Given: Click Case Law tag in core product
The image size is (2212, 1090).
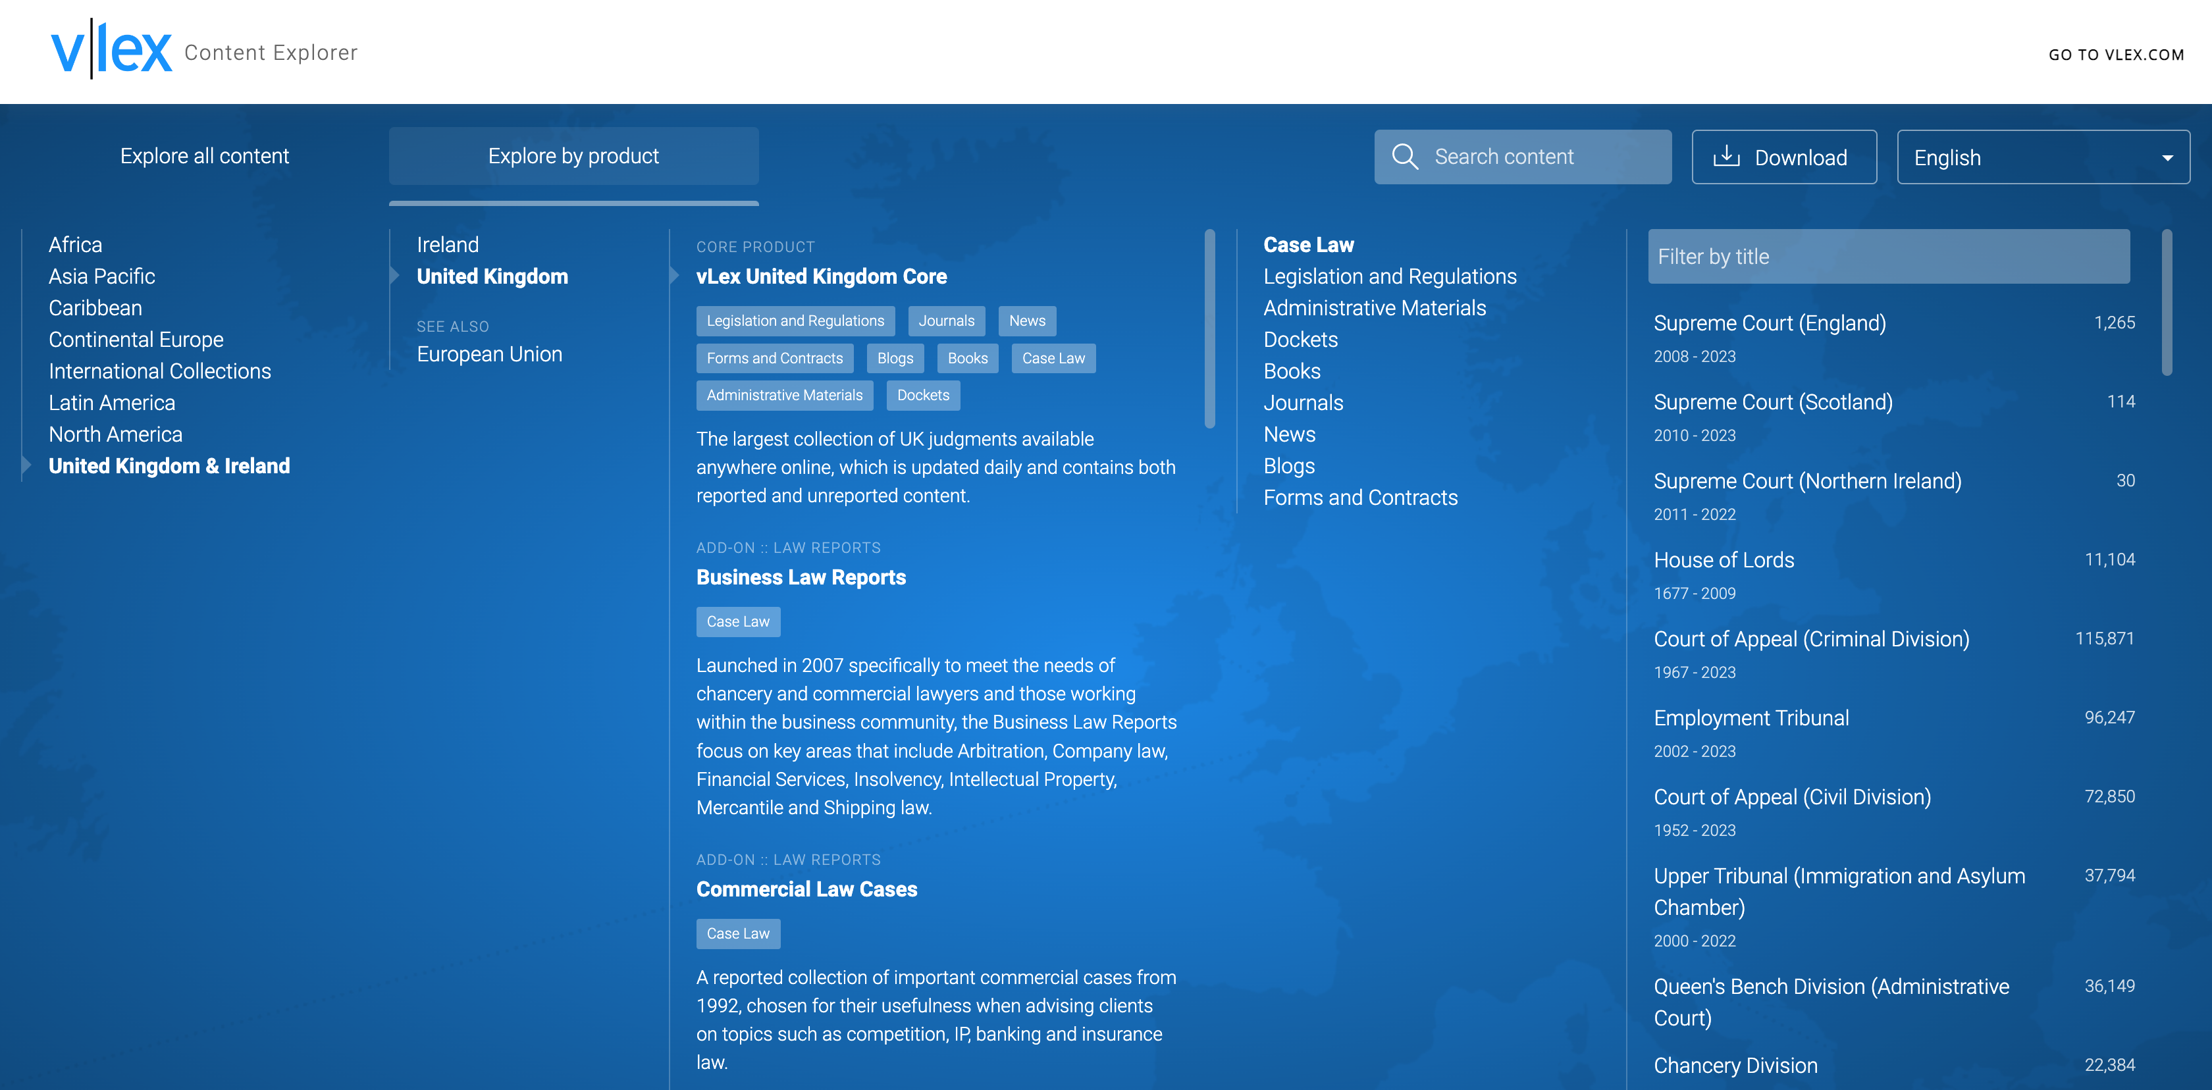Looking at the screenshot, I should [x=1053, y=358].
